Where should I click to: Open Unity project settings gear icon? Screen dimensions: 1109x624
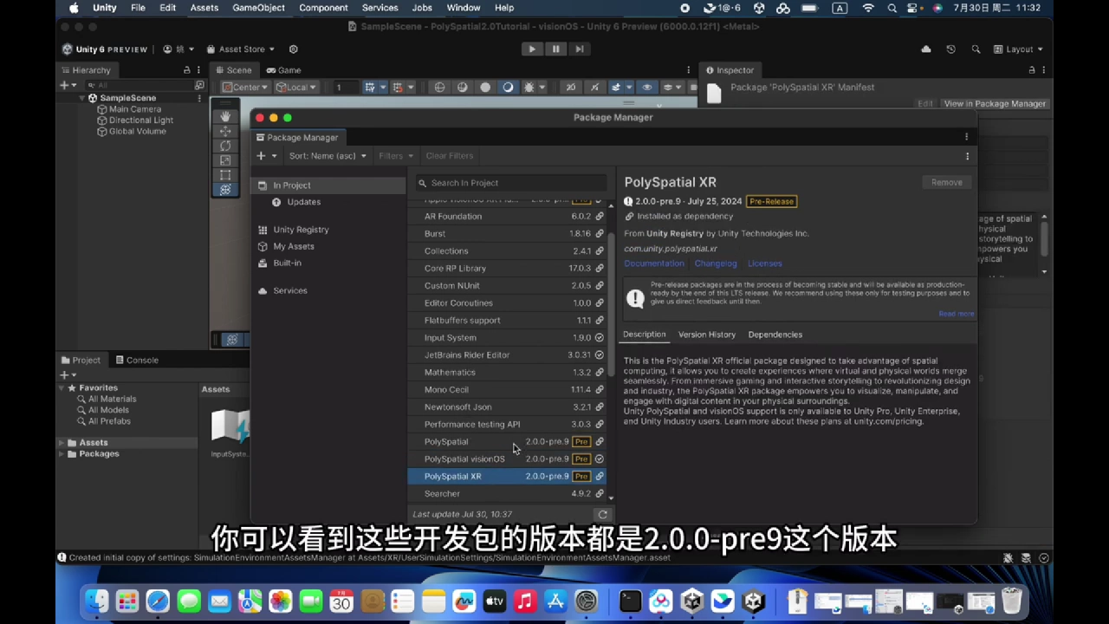293,49
